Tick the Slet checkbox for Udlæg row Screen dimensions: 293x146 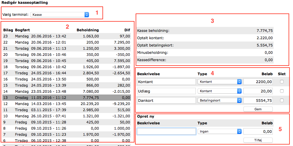click(282, 91)
